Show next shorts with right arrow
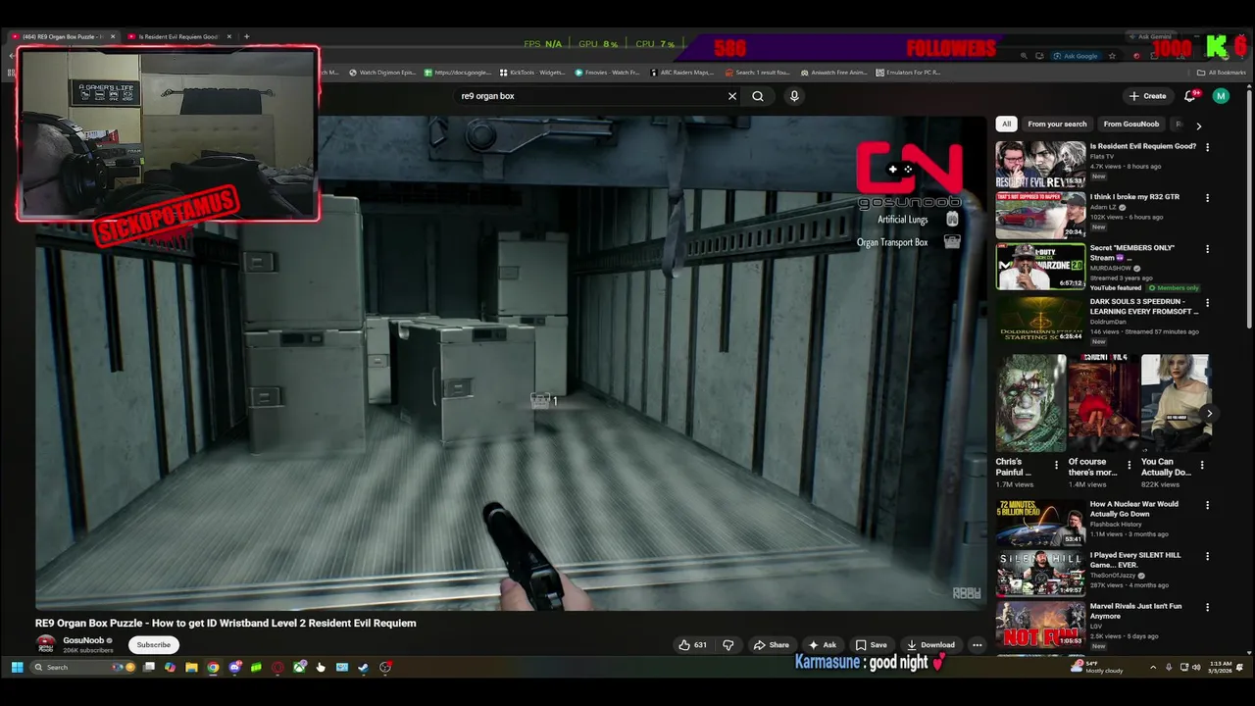1255x706 pixels. click(1209, 414)
